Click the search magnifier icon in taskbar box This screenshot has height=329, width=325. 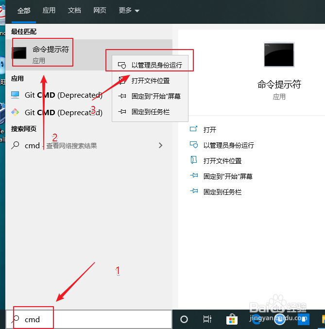pyautogui.click(x=16, y=319)
